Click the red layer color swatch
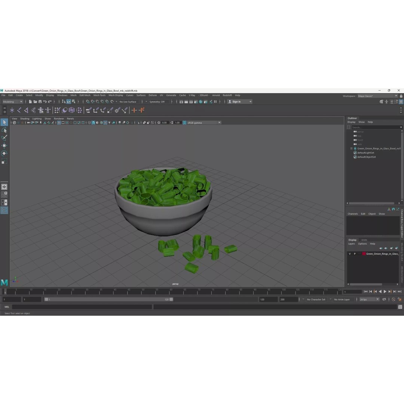 (364, 254)
